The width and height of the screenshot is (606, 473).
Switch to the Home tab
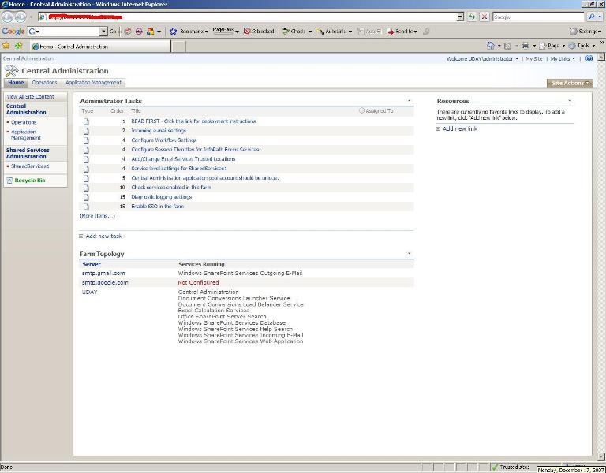tap(16, 83)
